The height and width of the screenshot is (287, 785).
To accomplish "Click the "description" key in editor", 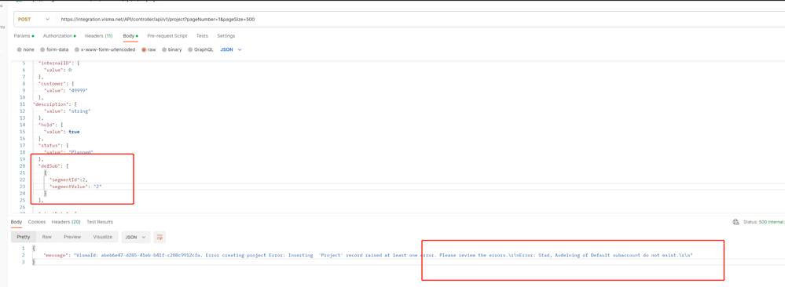I will pyautogui.click(x=50, y=104).
